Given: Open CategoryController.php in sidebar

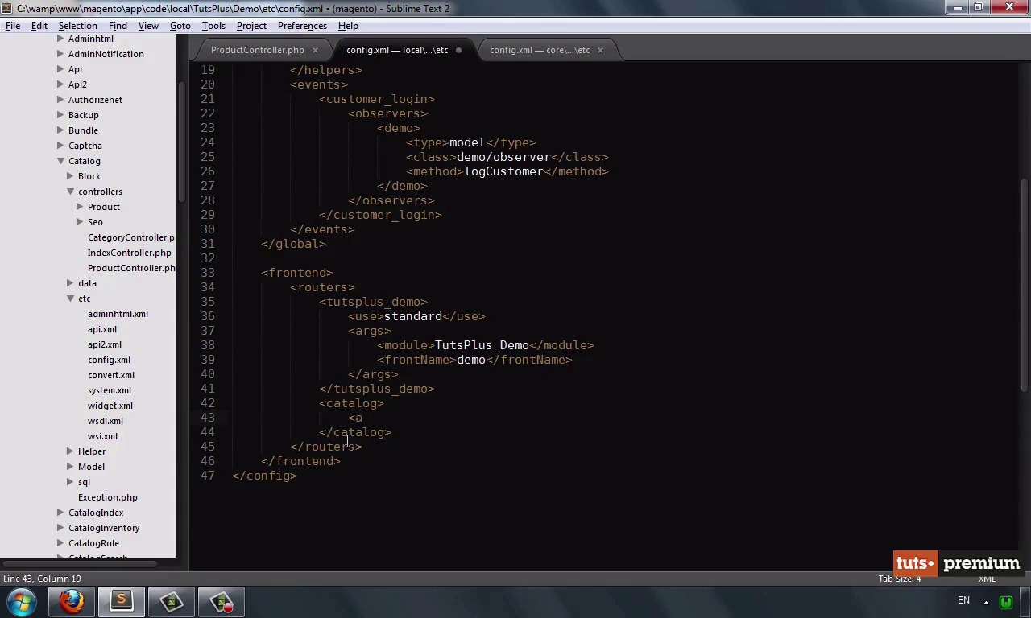Looking at the screenshot, I should (131, 237).
